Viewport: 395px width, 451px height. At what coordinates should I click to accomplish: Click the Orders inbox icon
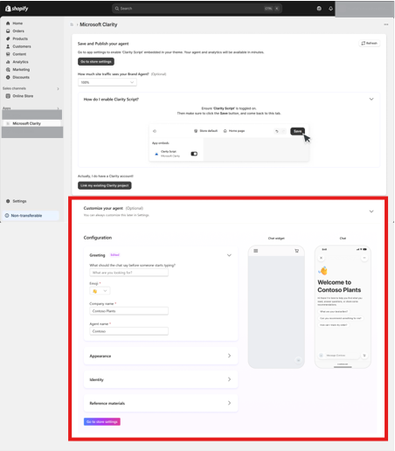point(8,31)
